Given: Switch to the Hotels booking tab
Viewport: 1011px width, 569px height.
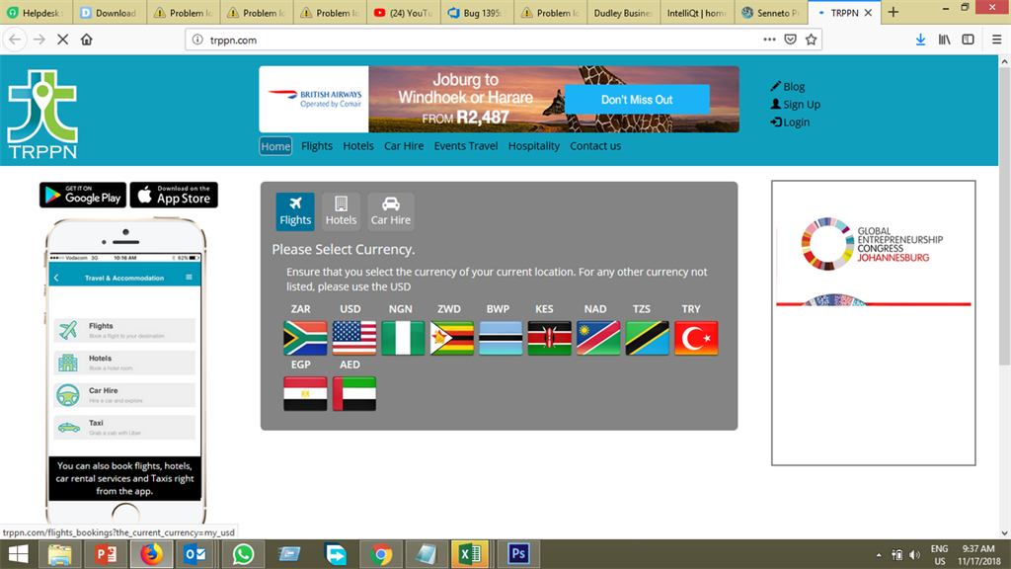Looking at the screenshot, I should pos(341,211).
